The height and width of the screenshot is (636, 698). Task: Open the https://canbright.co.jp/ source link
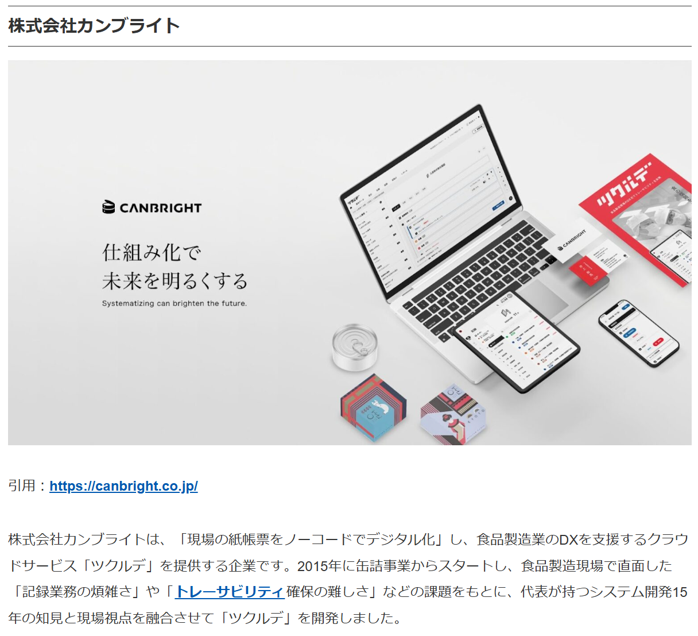click(123, 486)
